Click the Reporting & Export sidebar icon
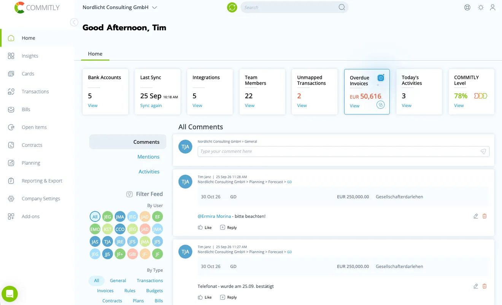Screen dimensions: 502x305 coord(11,181)
